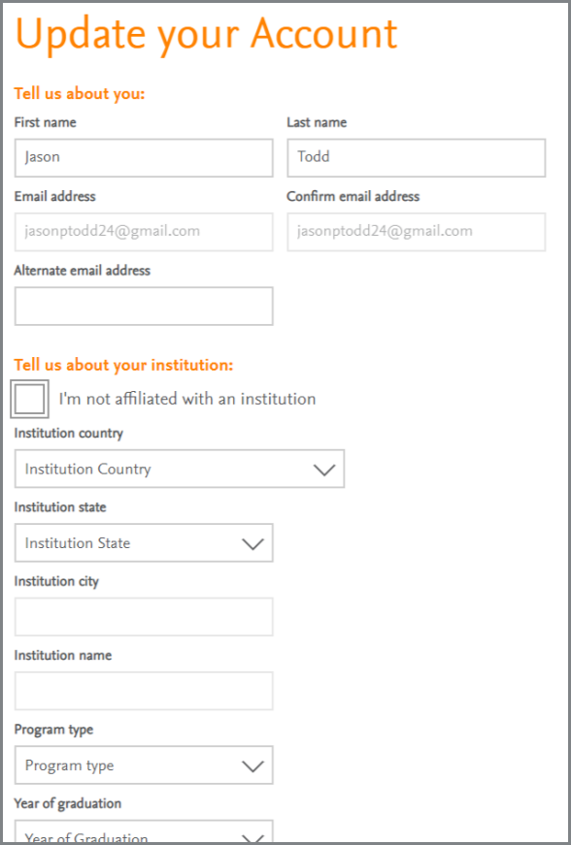Click the not affiliated with institution label

click(x=187, y=399)
